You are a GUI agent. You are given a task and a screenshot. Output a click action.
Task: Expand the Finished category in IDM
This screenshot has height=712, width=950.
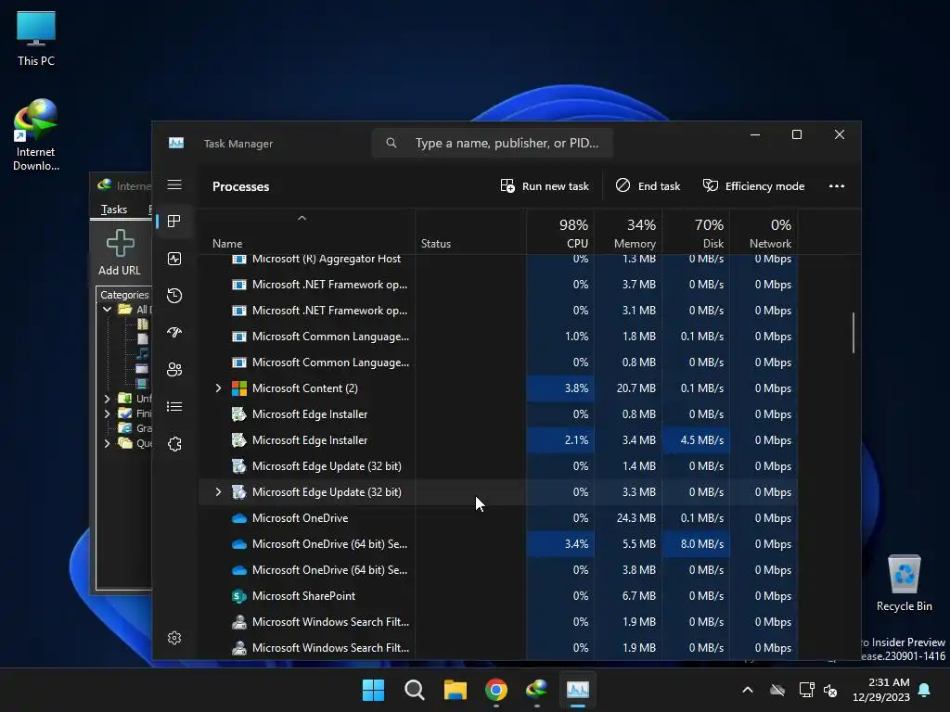coord(108,413)
